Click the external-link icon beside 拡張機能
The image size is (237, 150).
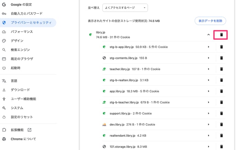[x=30, y=130]
